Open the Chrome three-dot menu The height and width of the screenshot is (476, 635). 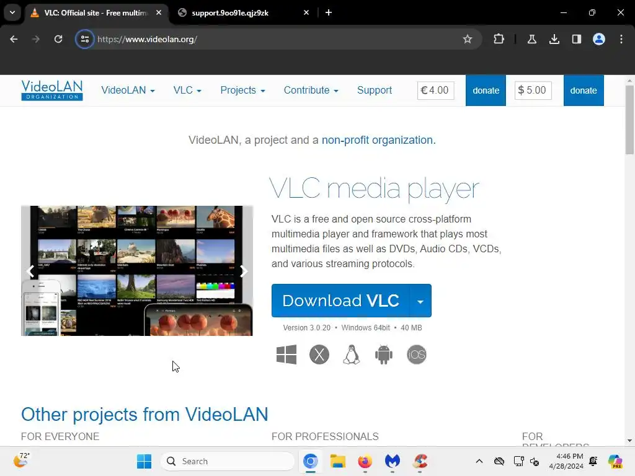tap(621, 39)
